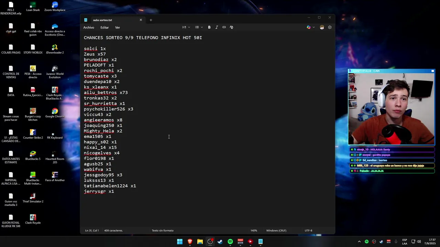The width and height of the screenshot is (440, 247).
Task: Click the Spotify tray icon
Action: (x=366, y=242)
